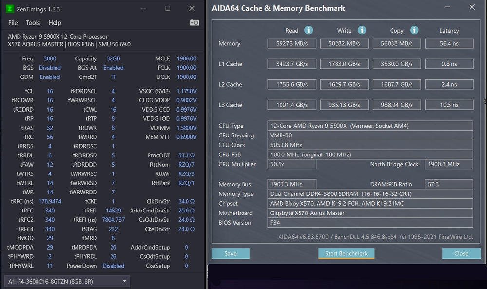Image resolution: width=487 pixels, height=289 pixels.
Task: Click the Save button in AIDA64
Action: coord(230,253)
